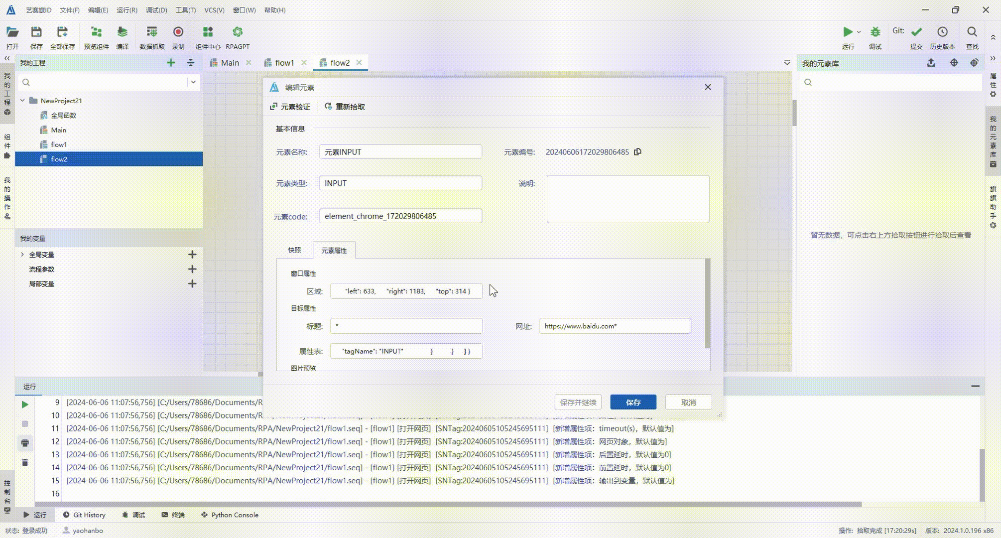Switch to the 快照 tab
The image size is (1001, 538).
click(x=295, y=250)
